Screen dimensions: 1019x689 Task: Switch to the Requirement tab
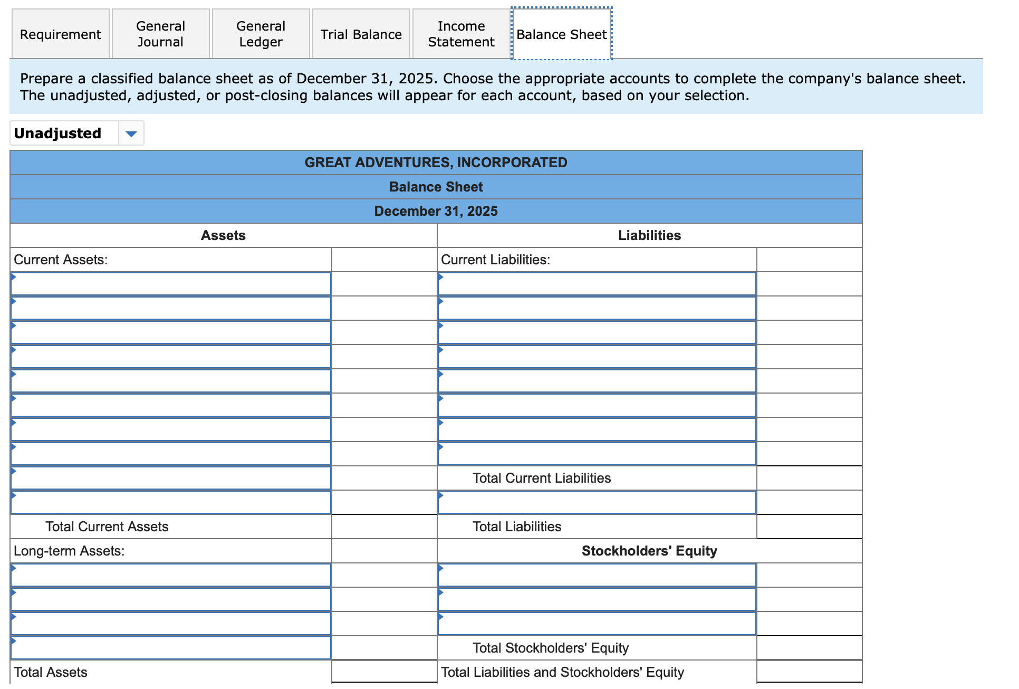tap(60, 34)
